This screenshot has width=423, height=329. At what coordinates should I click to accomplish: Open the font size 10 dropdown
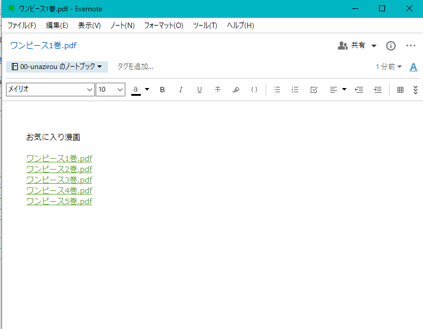111,89
